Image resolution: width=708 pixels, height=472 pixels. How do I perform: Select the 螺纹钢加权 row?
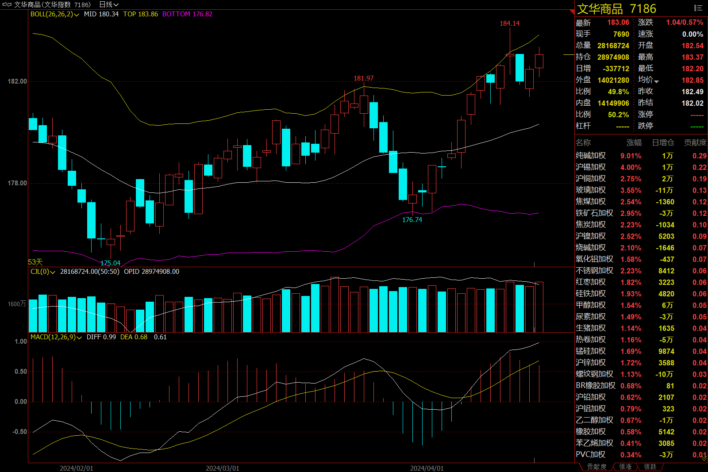pos(641,374)
